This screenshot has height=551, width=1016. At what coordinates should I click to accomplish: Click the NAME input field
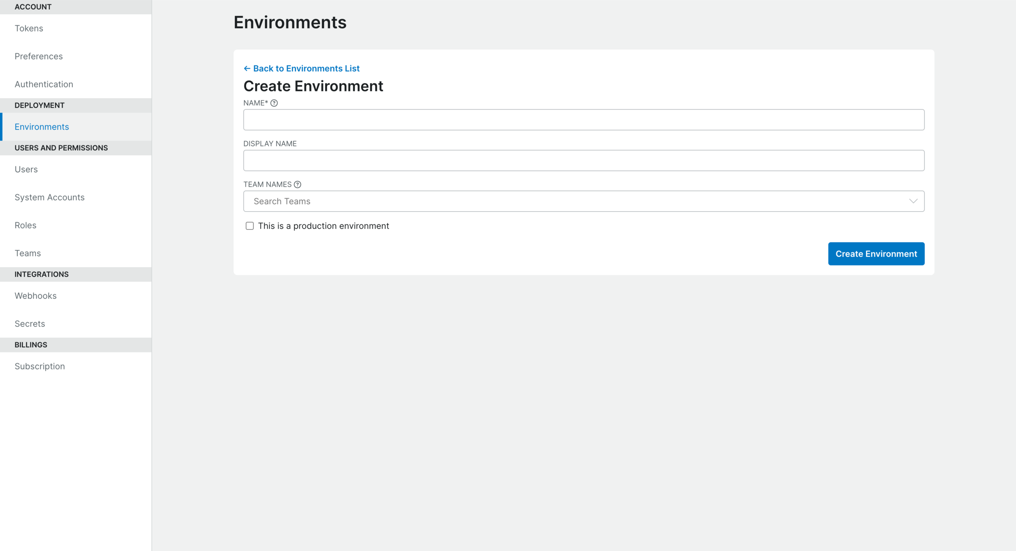[583, 119]
